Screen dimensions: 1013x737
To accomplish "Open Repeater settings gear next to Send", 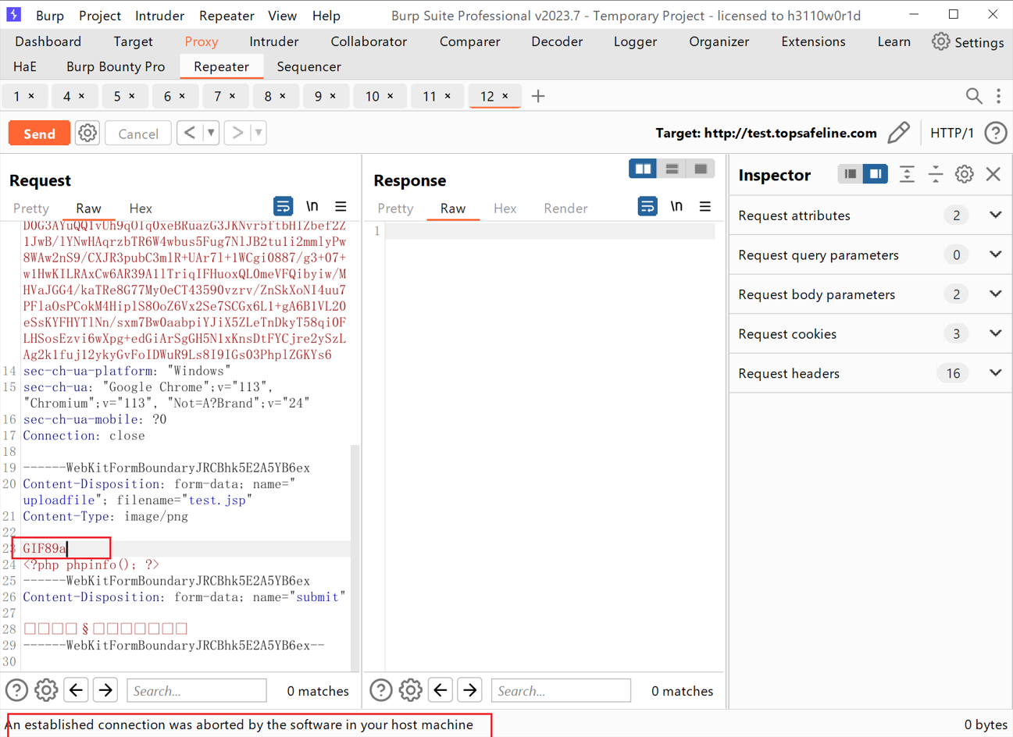I will 87,134.
